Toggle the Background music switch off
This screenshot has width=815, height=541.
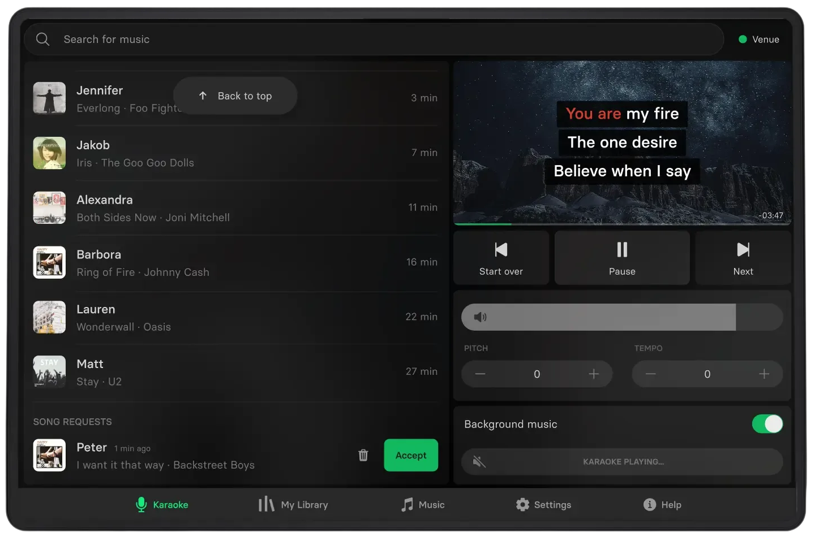[x=767, y=424]
